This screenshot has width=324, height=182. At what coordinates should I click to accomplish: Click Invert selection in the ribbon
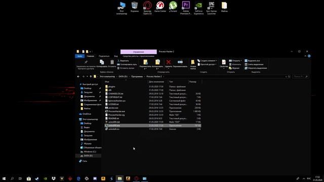(x=256, y=68)
